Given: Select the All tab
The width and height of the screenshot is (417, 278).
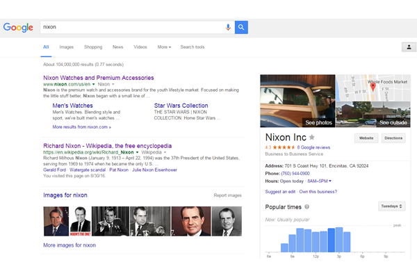Looking at the screenshot, I should pyautogui.click(x=46, y=47).
